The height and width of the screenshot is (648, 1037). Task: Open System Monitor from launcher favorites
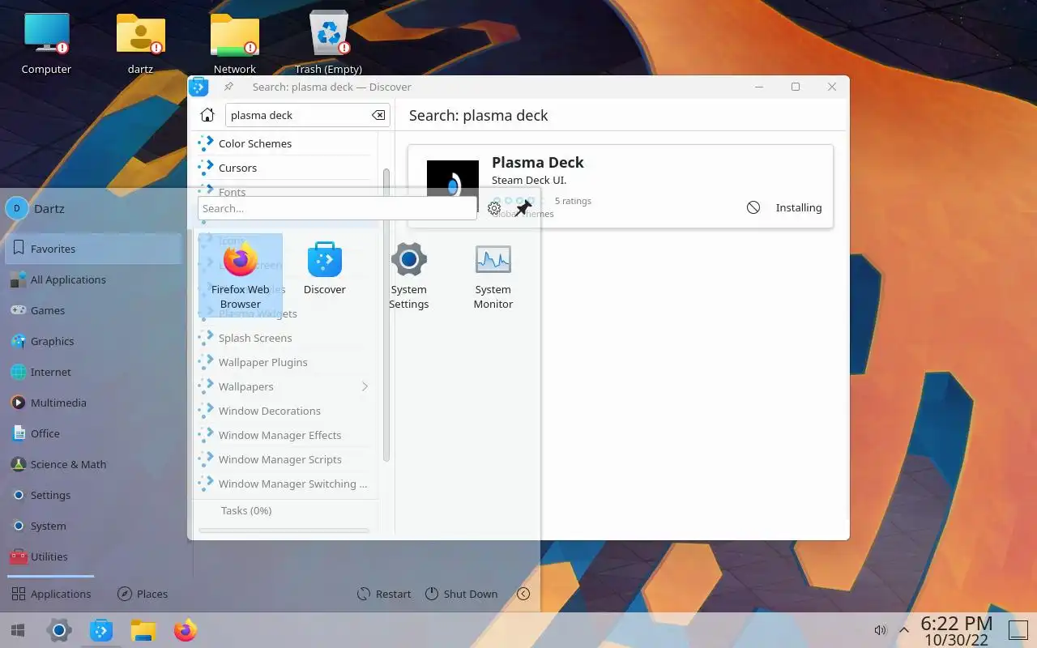[493, 275]
